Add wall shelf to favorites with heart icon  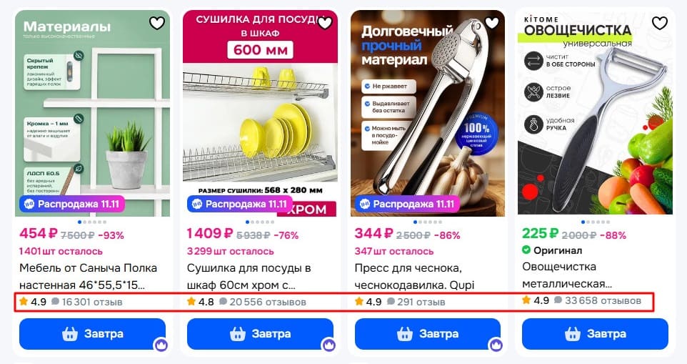[157, 23]
